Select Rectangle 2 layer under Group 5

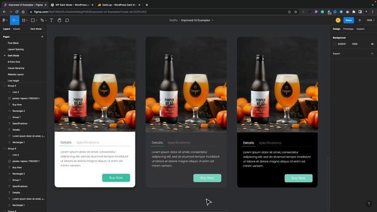tap(18, 111)
